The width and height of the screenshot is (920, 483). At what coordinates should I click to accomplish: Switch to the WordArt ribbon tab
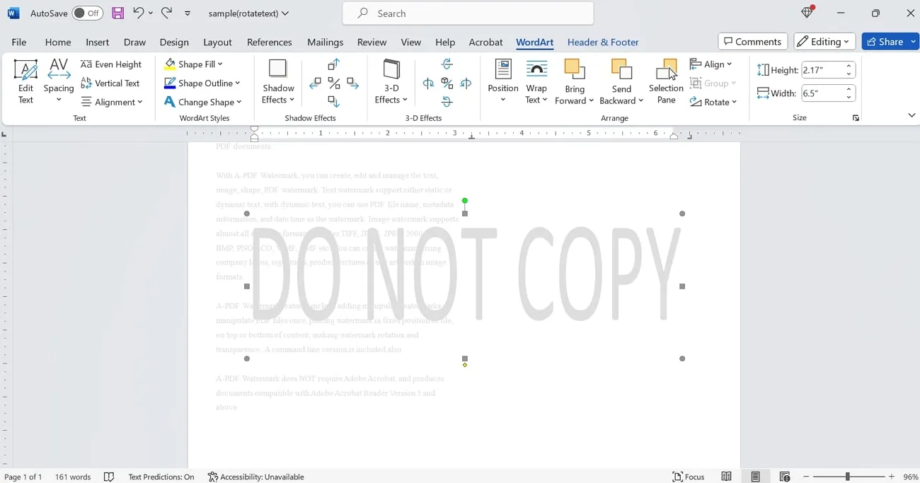[x=534, y=42]
